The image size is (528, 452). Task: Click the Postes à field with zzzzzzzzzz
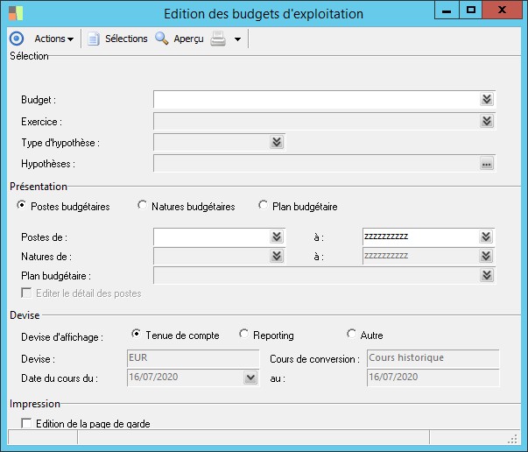421,237
